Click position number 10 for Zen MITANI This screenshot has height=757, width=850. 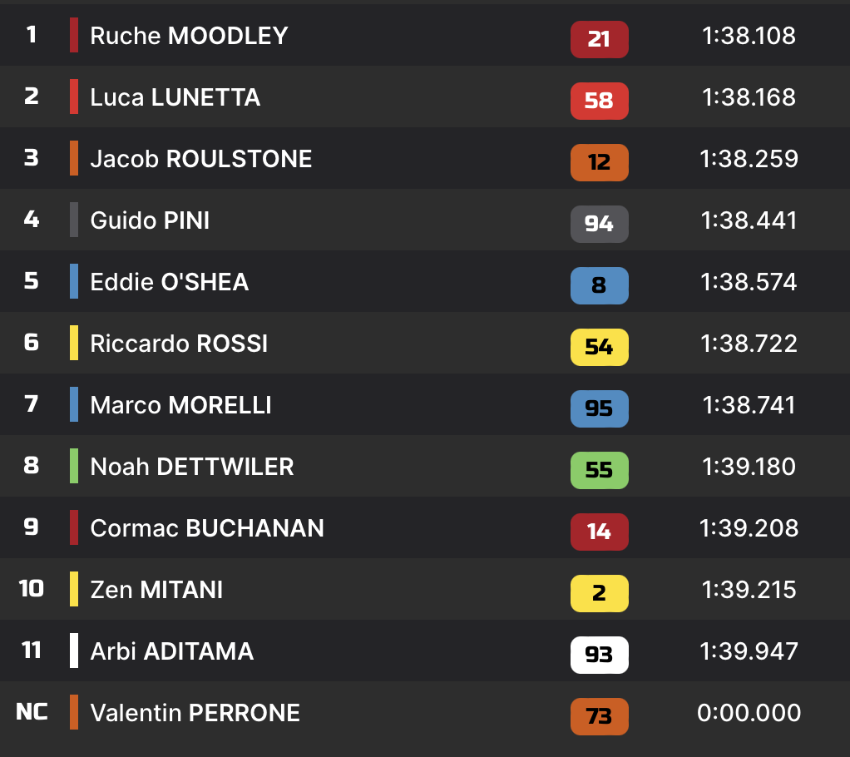pos(32,589)
